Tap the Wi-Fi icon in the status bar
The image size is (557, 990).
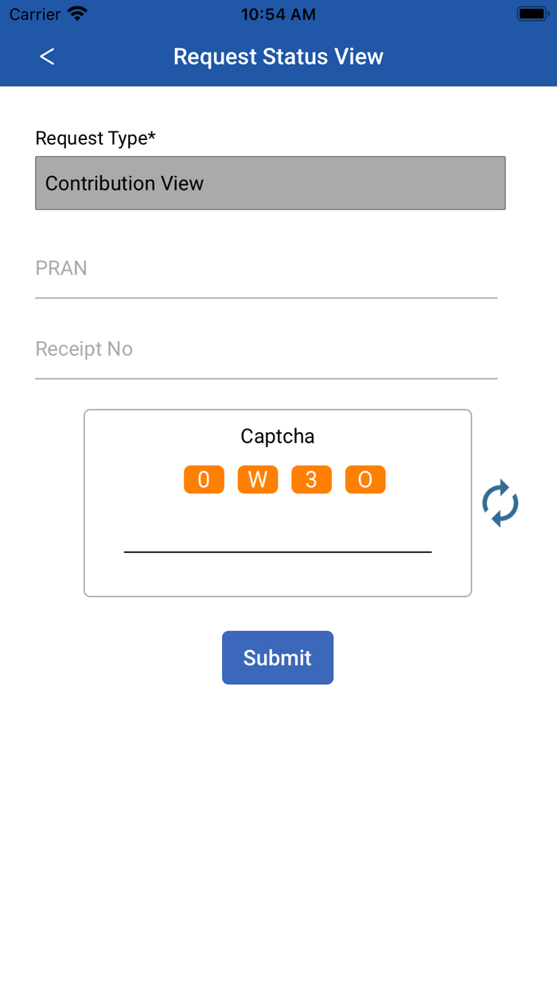point(76,13)
